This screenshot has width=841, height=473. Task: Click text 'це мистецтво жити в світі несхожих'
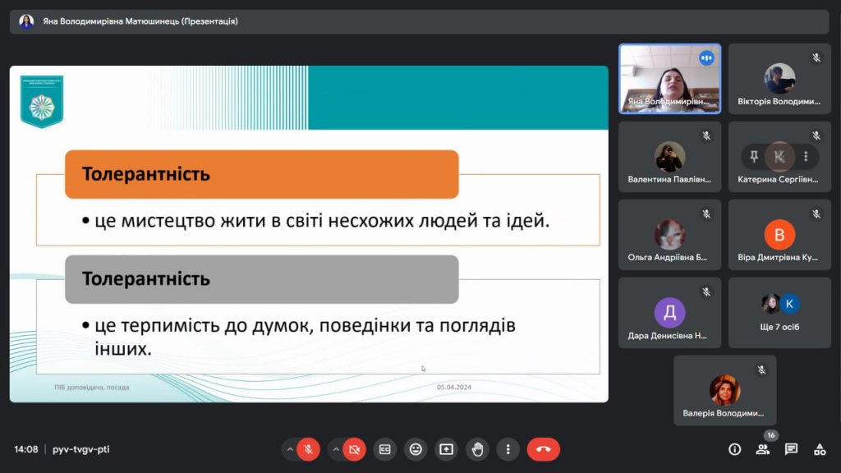(255, 220)
